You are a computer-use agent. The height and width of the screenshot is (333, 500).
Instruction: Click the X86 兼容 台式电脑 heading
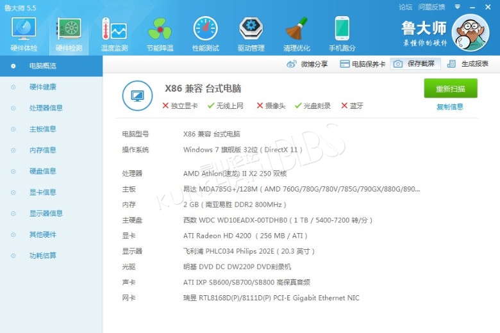tap(203, 88)
